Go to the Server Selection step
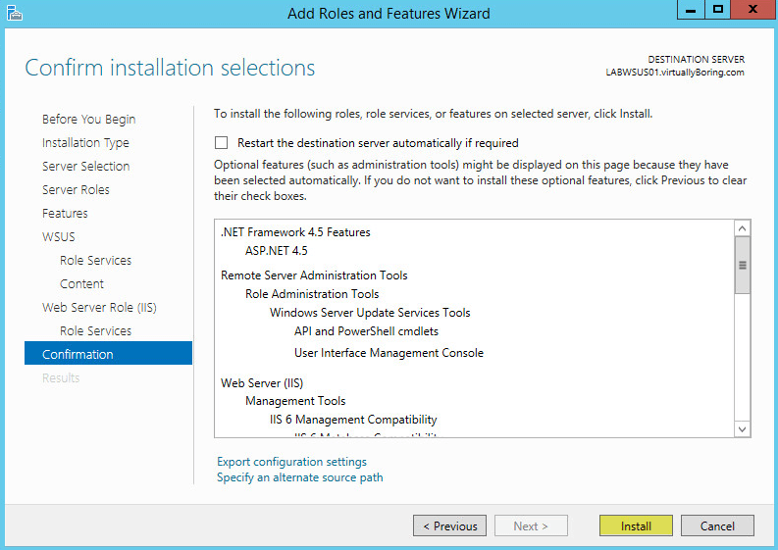This screenshot has height=550, width=778. 85,166
